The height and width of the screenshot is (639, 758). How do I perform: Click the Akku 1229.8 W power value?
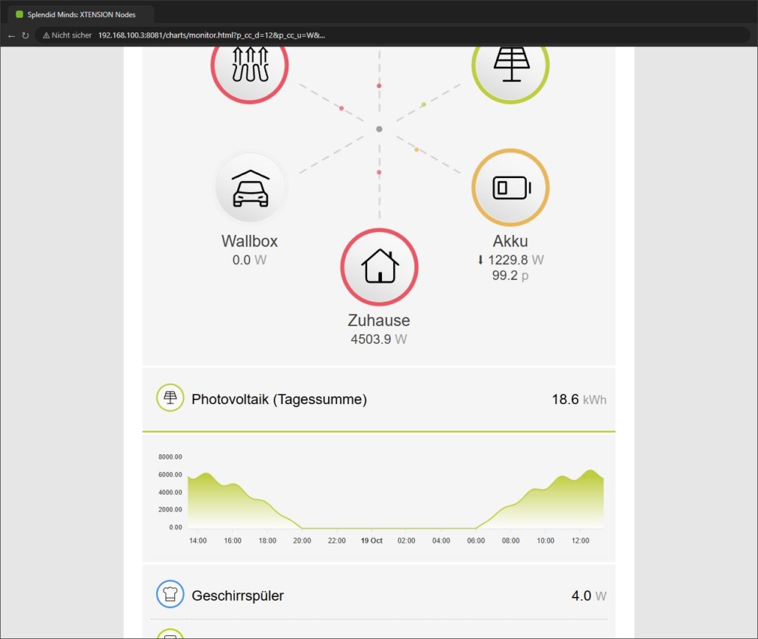(x=511, y=260)
